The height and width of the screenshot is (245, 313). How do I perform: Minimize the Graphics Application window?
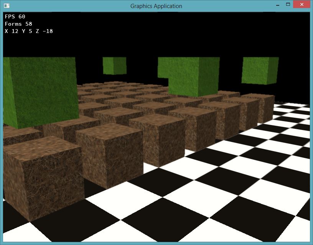click(x=277, y=5)
